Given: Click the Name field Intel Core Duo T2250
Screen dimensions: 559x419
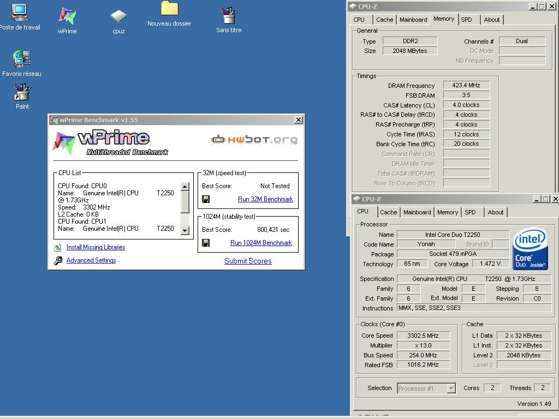Looking at the screenshot, I should tap(453, 235).
